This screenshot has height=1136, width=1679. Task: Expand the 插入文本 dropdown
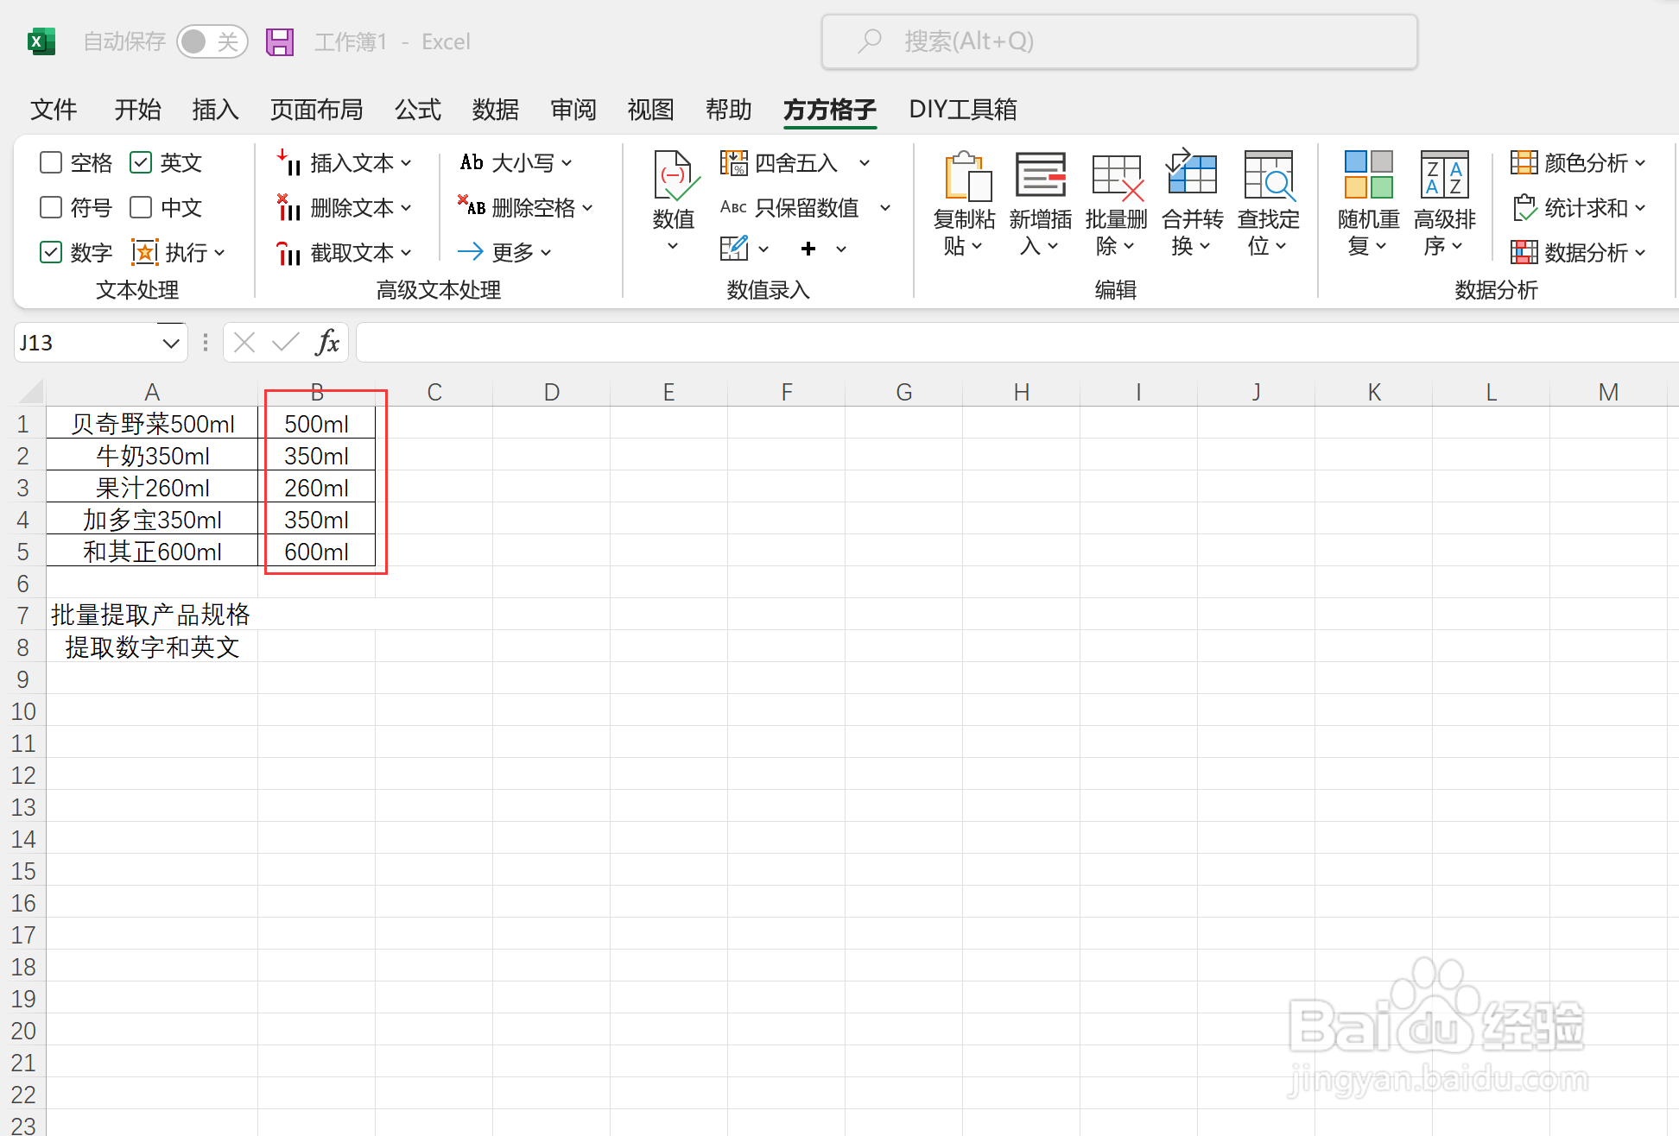407,163
